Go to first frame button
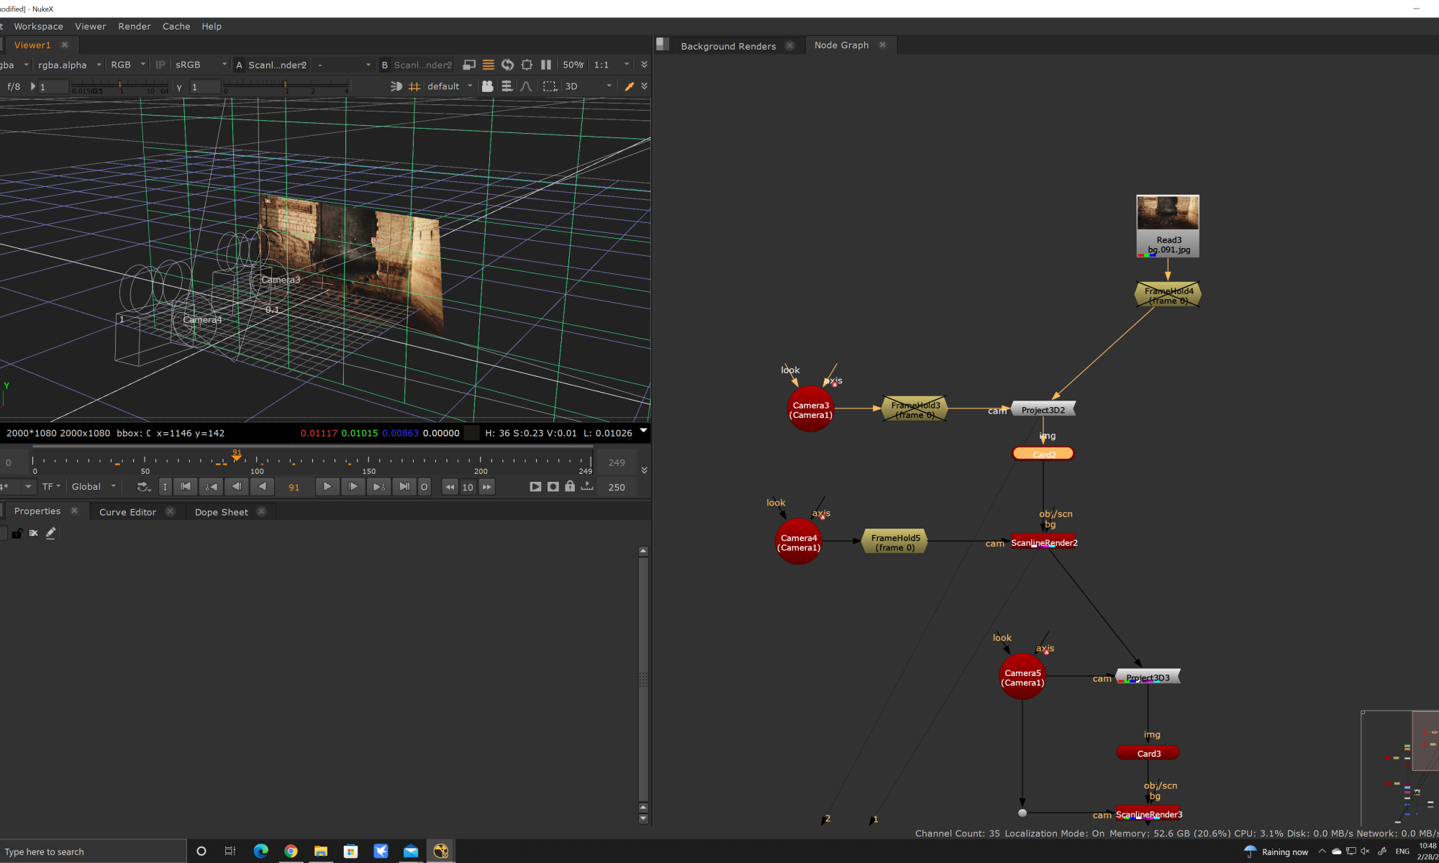This screenshot has width=1439, height=863. tap(186, 487)
